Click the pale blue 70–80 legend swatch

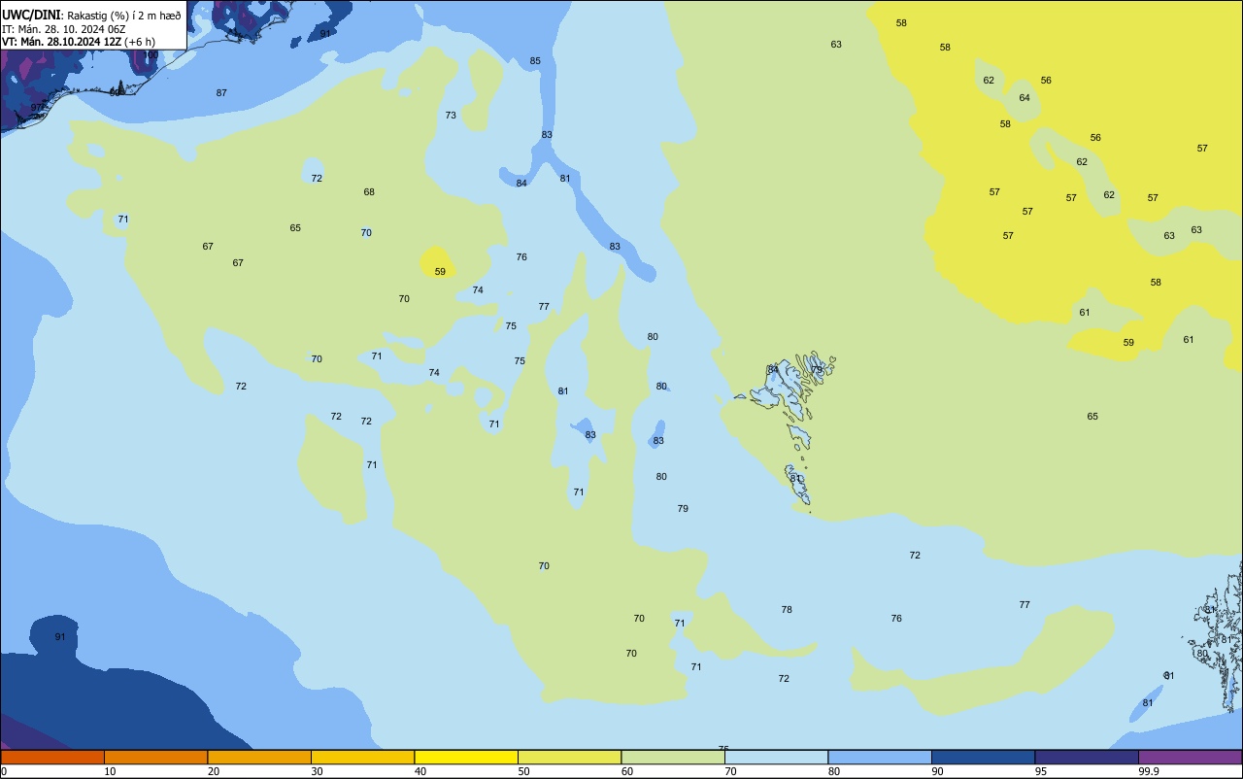pyautogui.click(x=776, y=757)
